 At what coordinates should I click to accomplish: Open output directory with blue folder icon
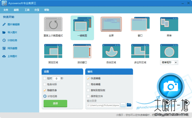tap(129, 105)
